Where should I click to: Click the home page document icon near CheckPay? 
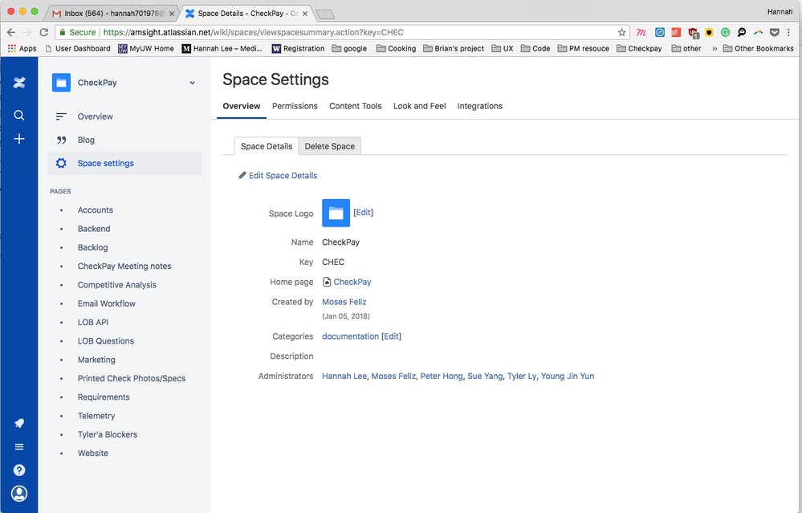point(327,282)
